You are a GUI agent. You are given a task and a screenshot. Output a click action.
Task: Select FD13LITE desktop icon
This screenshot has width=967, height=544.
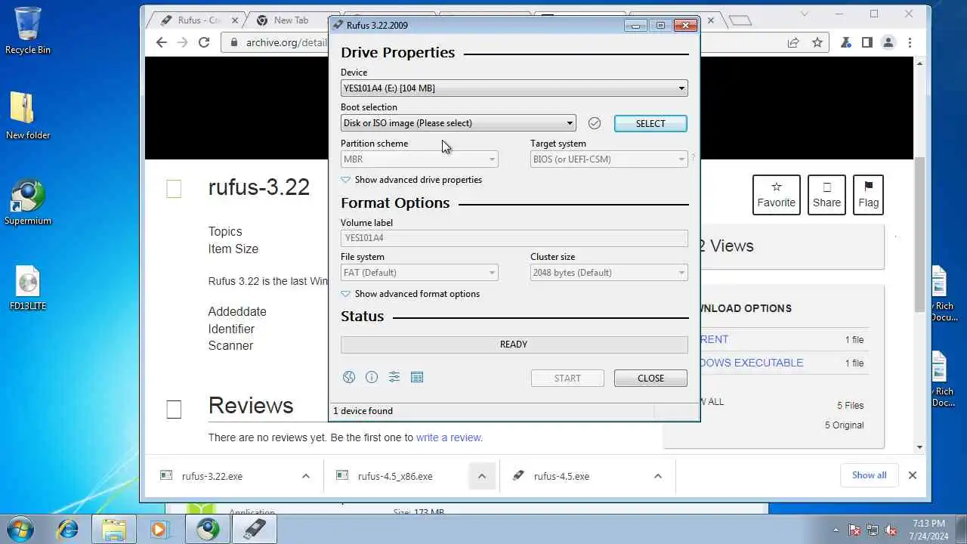pos(28,288)
